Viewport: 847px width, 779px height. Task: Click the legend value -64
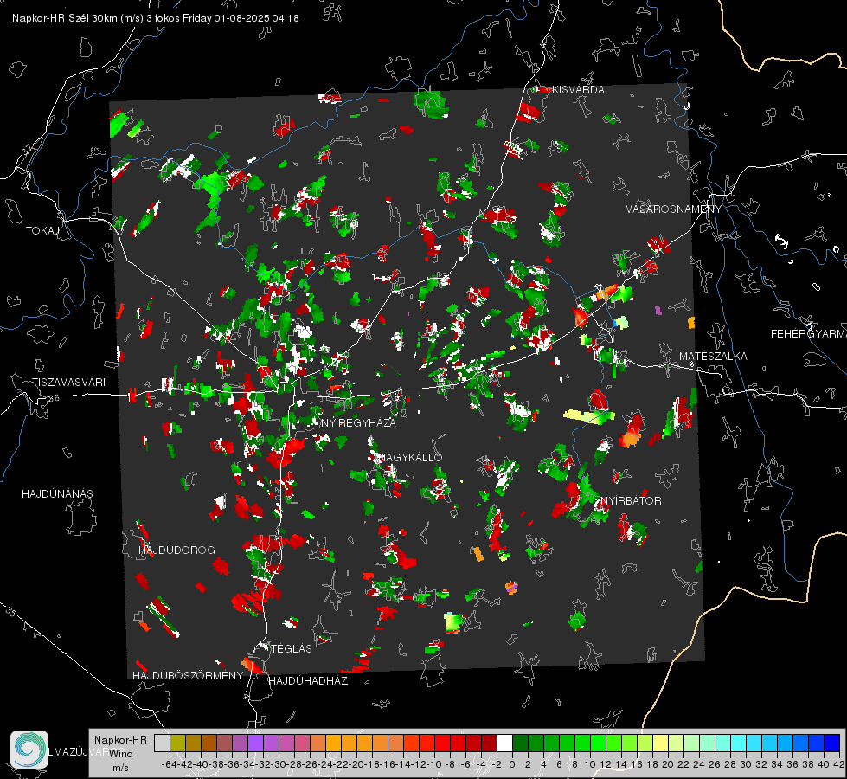point(169,764)
